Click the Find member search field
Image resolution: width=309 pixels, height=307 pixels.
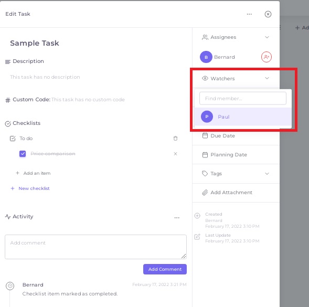[x=242, y=98]
